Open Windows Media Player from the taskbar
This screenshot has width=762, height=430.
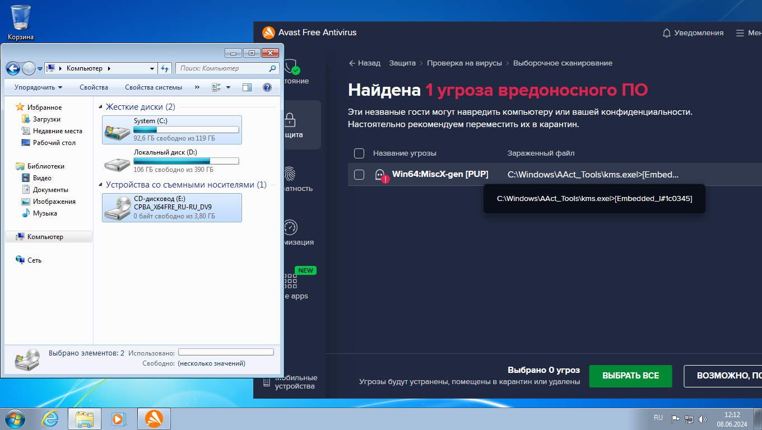tap(119, 419)
